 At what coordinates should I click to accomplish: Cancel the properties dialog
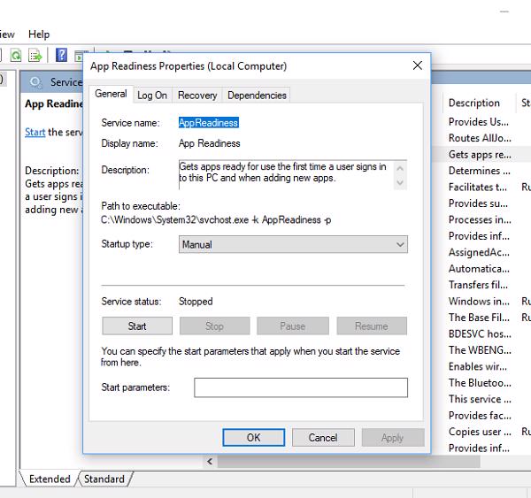point(323,437)
